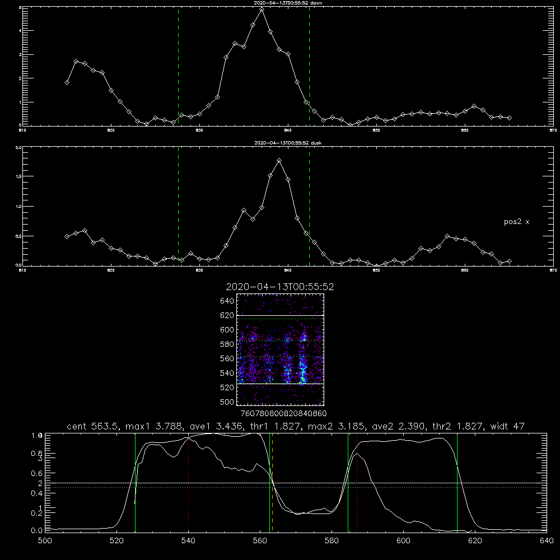This screenshot has width=560, height=560.
Task: Click the green solid line near 615 in bottom plot
Action: (x=457, y=482)
